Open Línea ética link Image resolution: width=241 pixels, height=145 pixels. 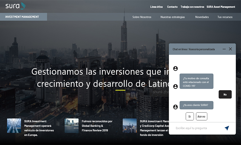click(x=156, y=7)
